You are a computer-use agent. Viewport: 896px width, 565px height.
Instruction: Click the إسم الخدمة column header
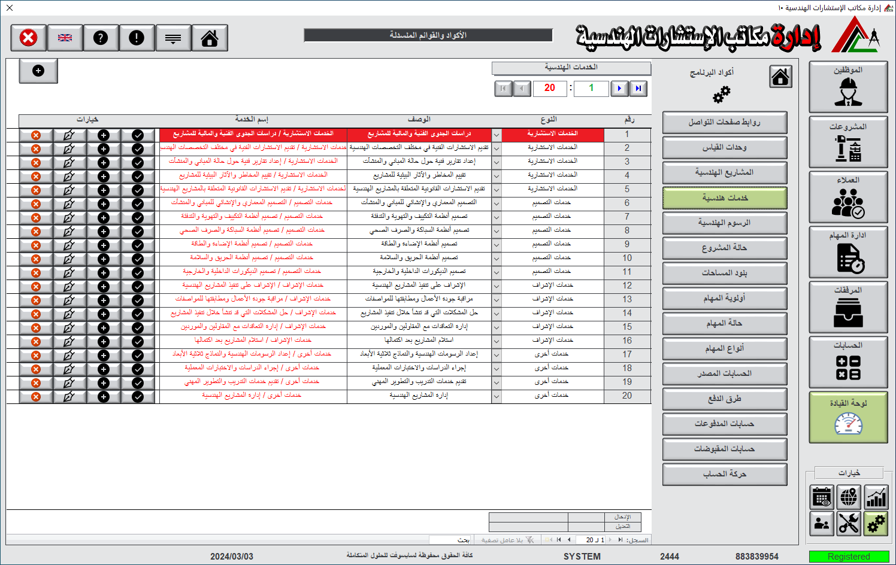coord(252,120)
